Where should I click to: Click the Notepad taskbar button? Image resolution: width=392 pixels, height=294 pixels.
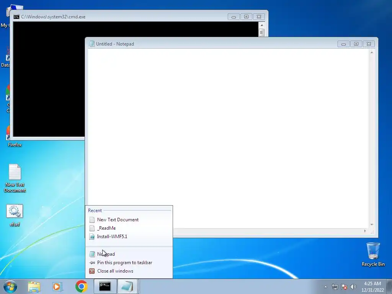pyautogui.click(x=127, y=286)
